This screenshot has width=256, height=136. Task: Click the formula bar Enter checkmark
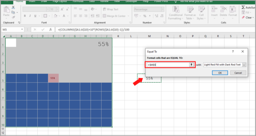coord(43,30)
